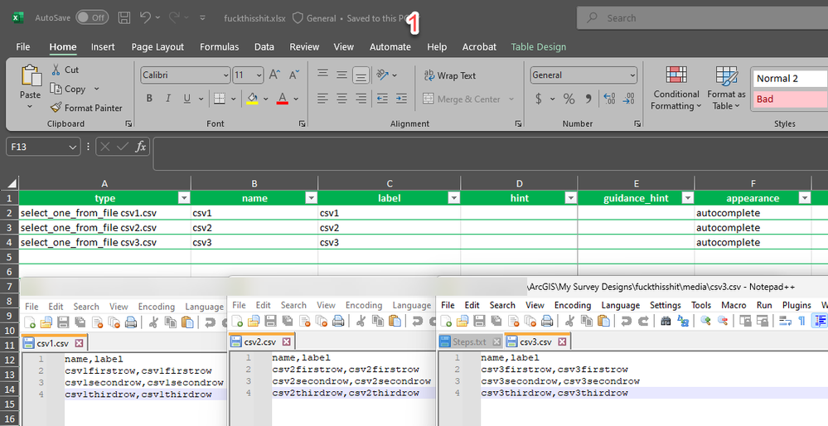Open the General number format dropdown

coord(632,75)
